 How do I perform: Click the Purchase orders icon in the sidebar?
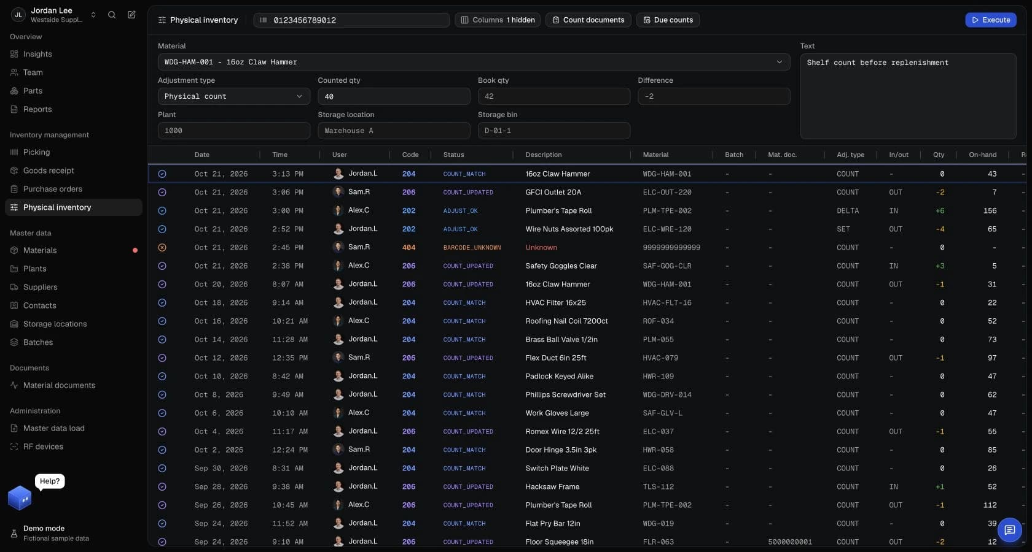[x=14, y=189]
